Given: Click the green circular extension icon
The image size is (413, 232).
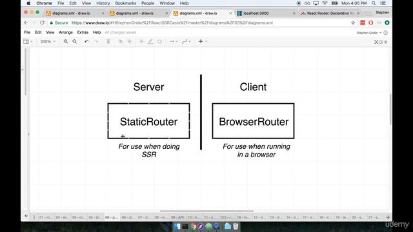Looking at the screenshot, I should 387,23.
